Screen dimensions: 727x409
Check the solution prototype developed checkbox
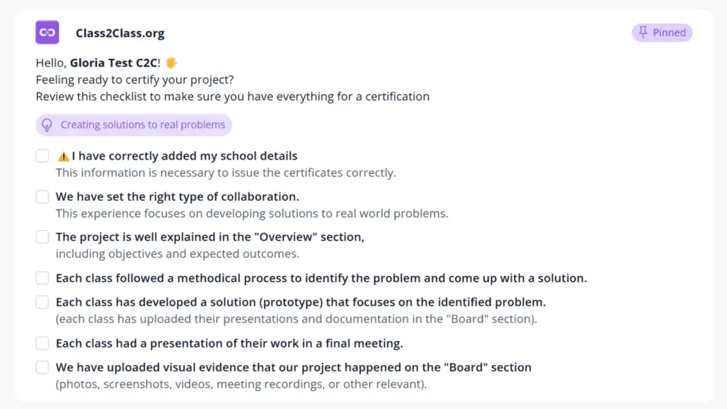pos(42,302)
